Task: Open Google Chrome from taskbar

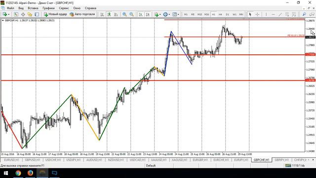Action: tap(18, 173)
